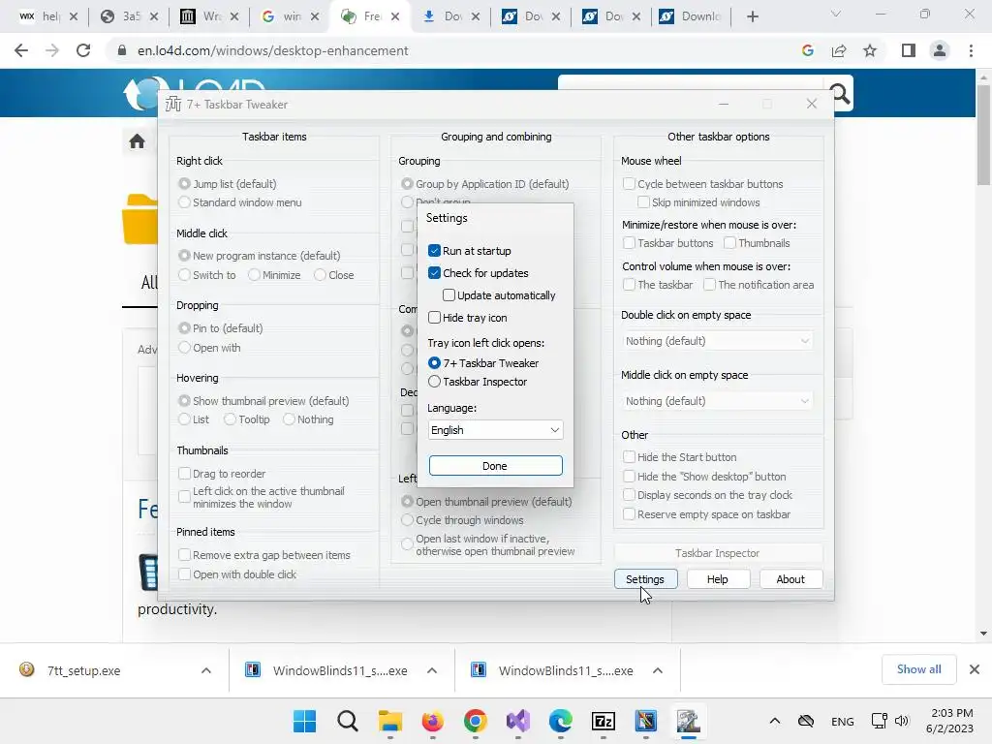Image resolution: width=992 pixels, height=744 pixels.
Task: Switch to the Wix help tab
Action: point(41,16)
